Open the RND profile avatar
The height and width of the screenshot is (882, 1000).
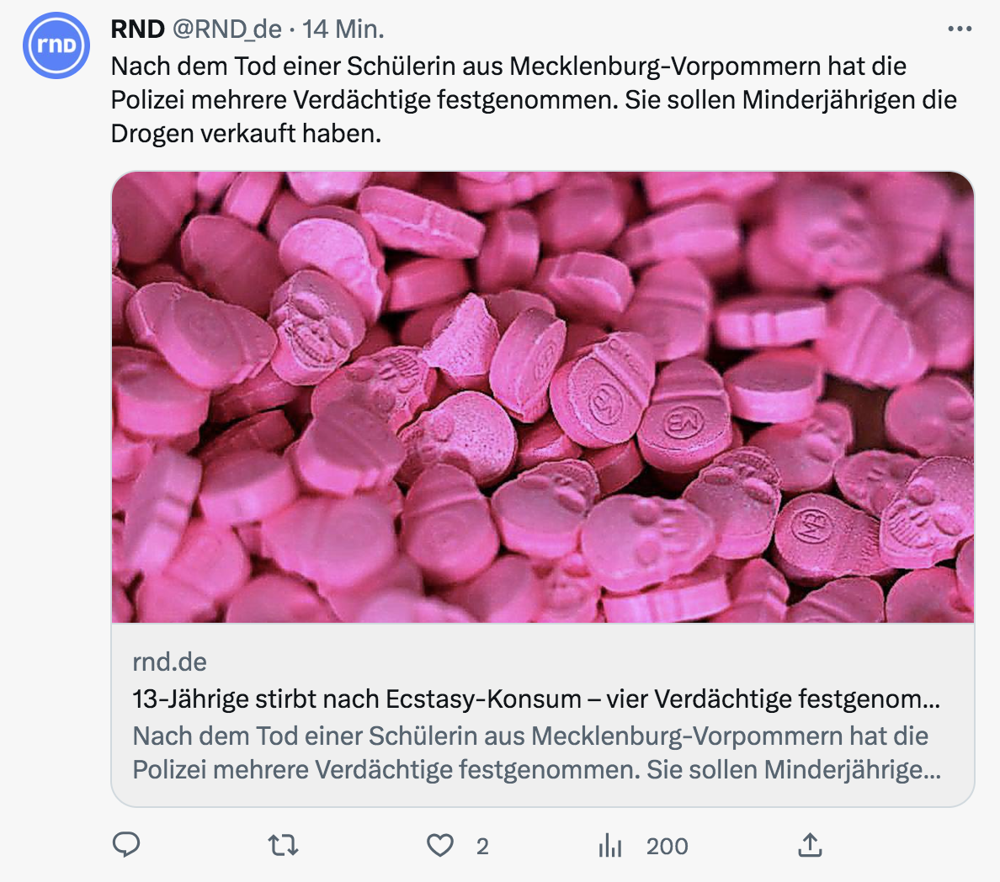[56, 45]
